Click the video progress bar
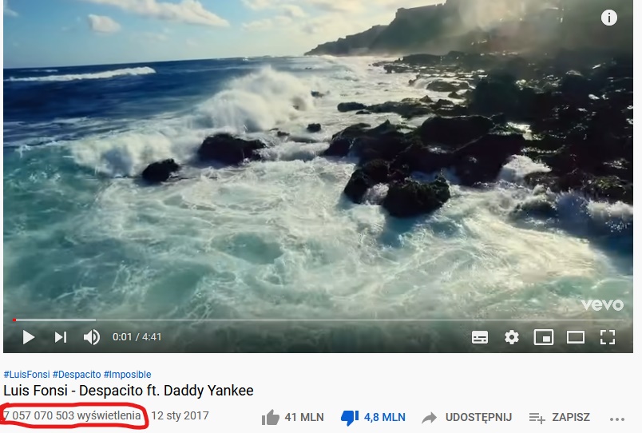642x433 pixels. pos(318,320)
